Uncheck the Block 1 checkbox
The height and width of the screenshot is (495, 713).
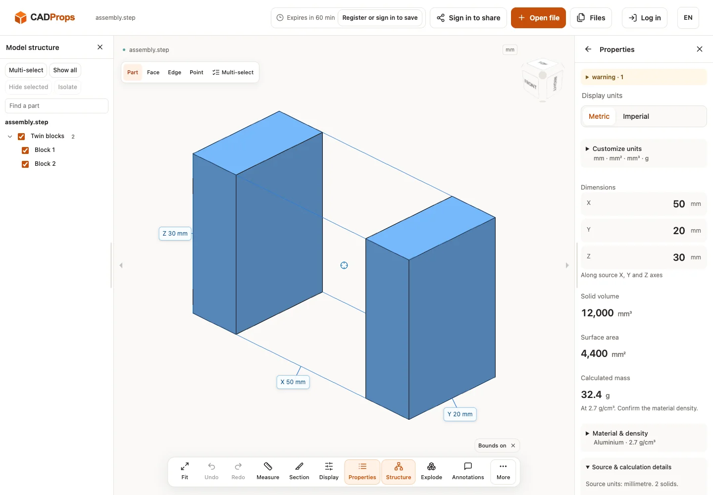click(25, 150)
